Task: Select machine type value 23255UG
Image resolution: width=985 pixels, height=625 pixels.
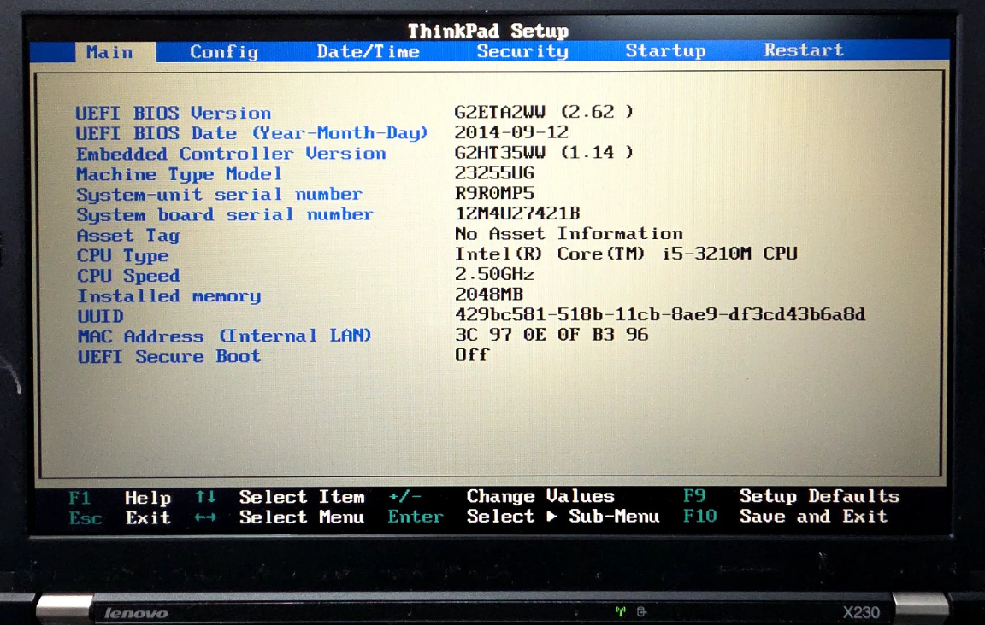Action: pos(494,172)
